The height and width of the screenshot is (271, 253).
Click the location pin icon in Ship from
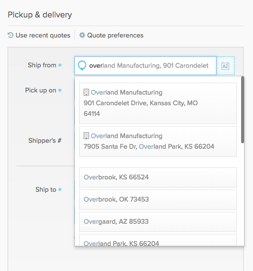tap(82, 66)
